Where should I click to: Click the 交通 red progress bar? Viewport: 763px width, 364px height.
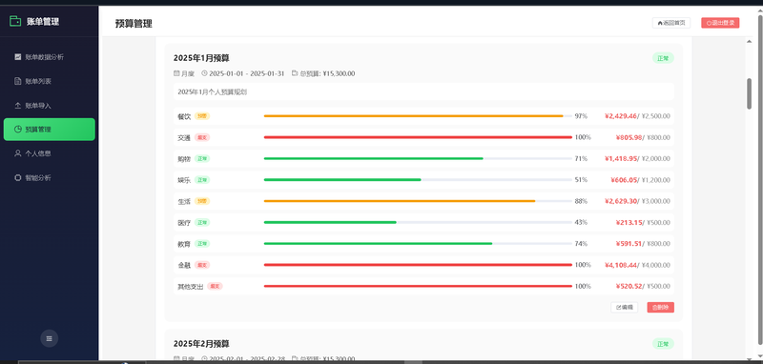tap(418, 137)
